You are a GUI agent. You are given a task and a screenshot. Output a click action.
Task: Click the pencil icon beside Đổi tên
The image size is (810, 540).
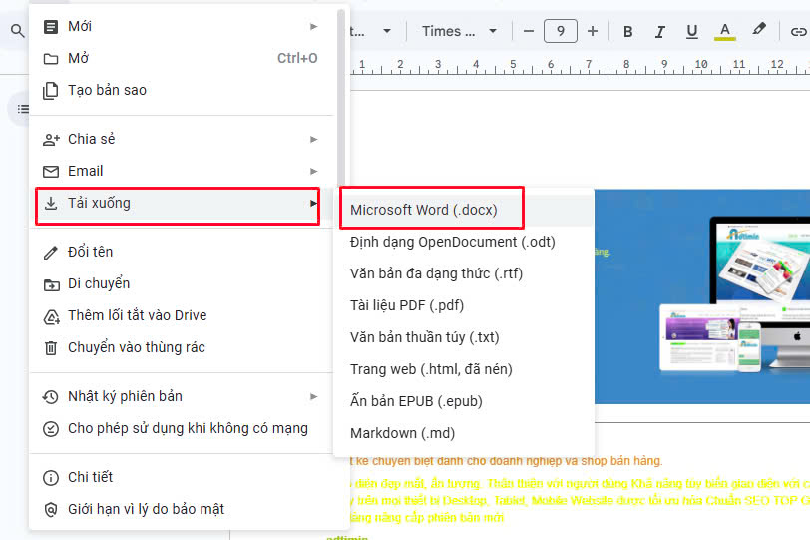tap(51, 253)
